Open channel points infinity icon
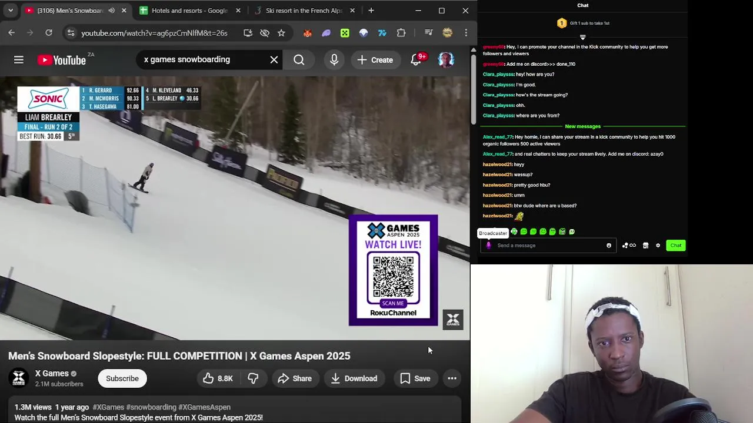This screenshot has height=423, width=753. coord(629,246)
